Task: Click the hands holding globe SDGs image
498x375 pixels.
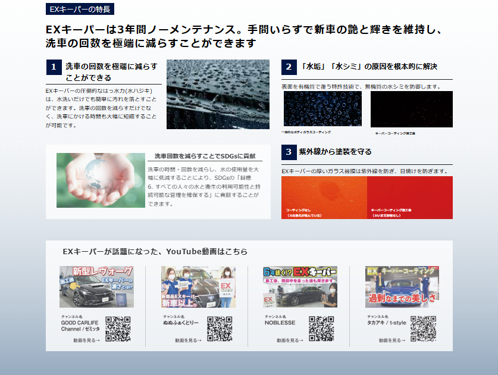Action: point(101,180)
